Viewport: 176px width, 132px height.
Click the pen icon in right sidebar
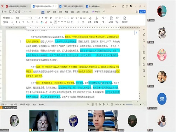(144, 34)
